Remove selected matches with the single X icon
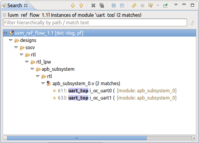The height and width of the screenshot is (143, 199). click(x=93, y=5)
